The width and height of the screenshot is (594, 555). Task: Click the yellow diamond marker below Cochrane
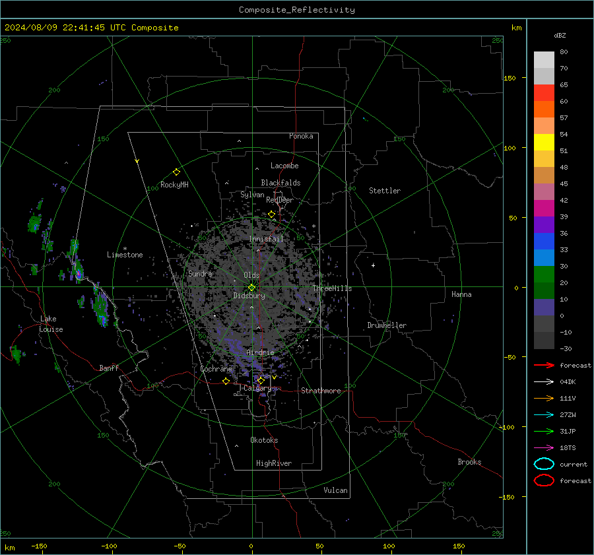pyautogui.click(x=226, y=381)
